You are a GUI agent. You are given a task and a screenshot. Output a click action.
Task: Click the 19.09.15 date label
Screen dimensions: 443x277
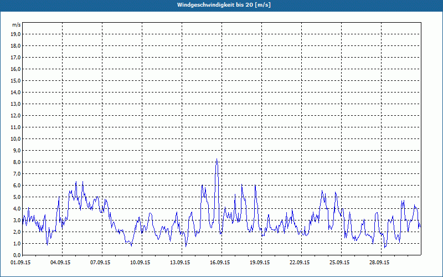tap(260, 263)
